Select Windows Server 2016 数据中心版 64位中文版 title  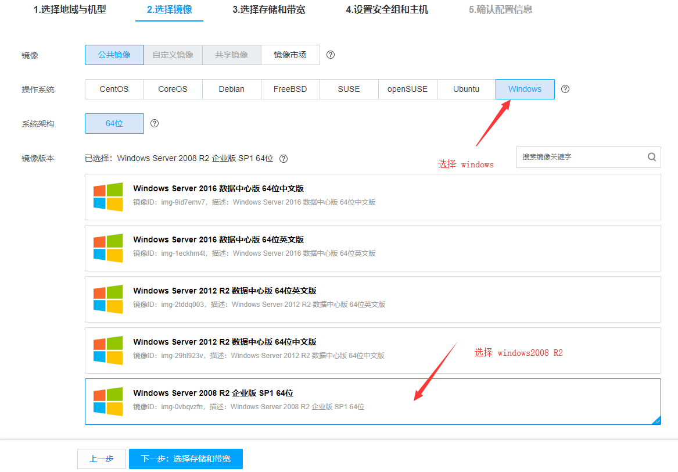coord(218,189)
